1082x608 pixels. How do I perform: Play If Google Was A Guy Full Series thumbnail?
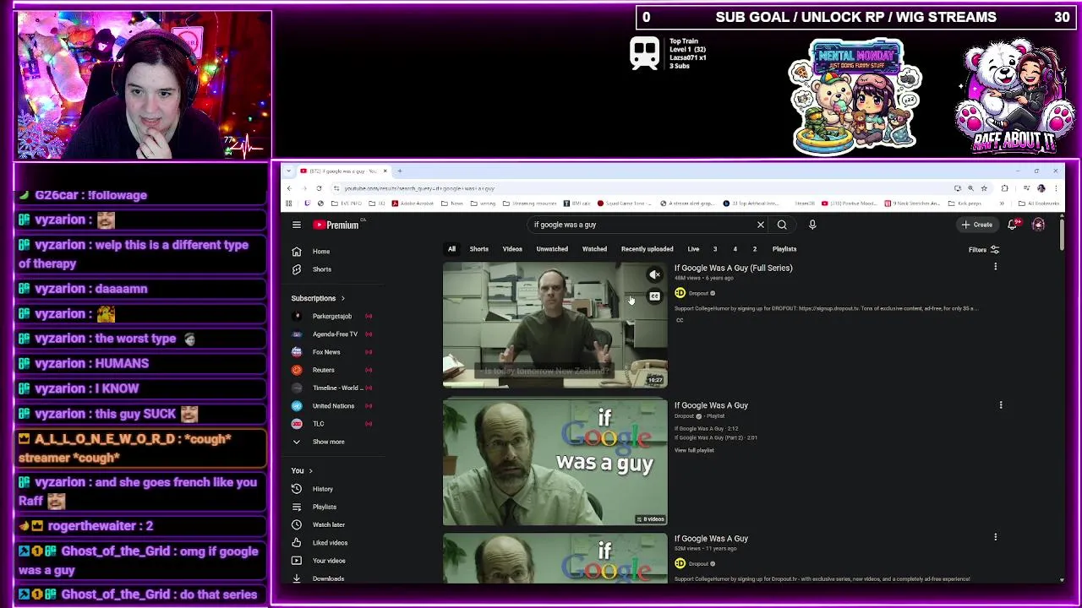[x=555, y=325]
